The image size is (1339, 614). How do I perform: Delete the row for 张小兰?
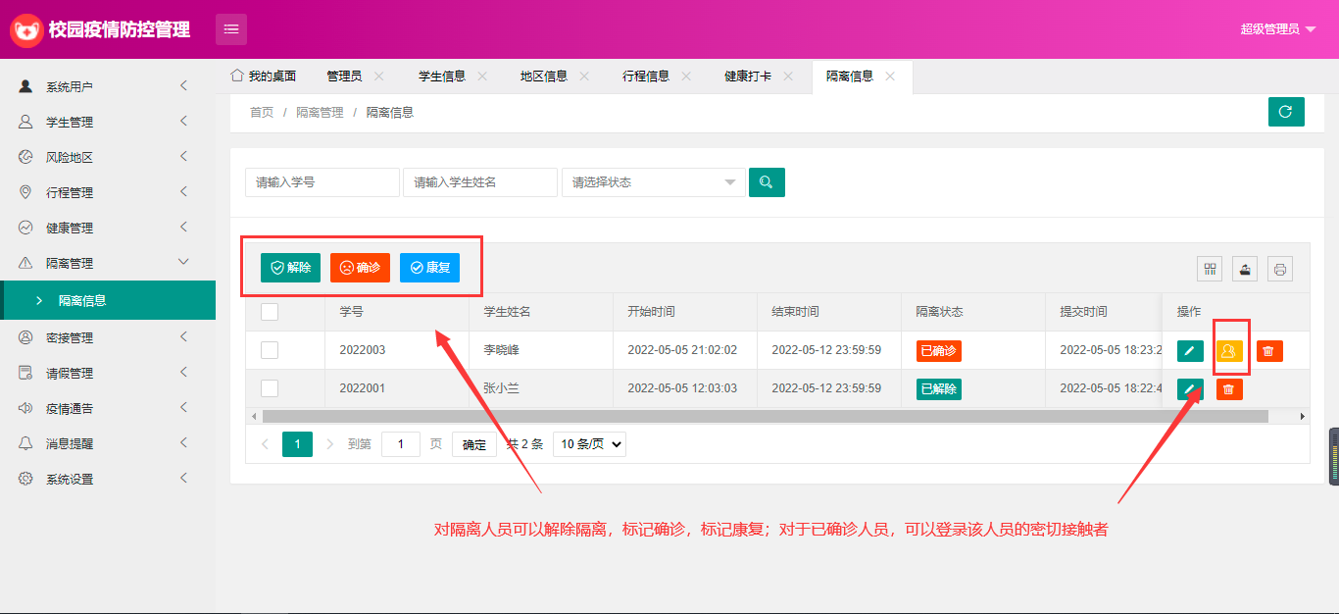tap(1229, 389)
